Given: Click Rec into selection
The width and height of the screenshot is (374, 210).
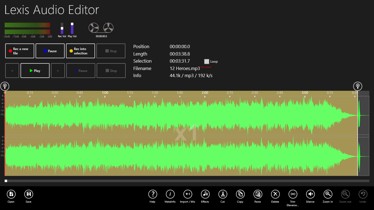Looking at the screenshot, I should [80, 51].
